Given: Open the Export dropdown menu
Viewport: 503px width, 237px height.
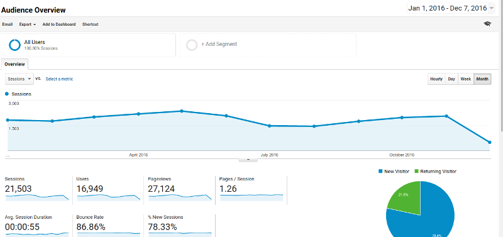Looking at the screenshot, I should pos(27,25).
